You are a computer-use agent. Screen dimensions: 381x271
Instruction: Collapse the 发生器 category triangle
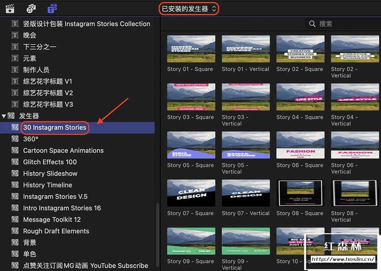(4, 116)
